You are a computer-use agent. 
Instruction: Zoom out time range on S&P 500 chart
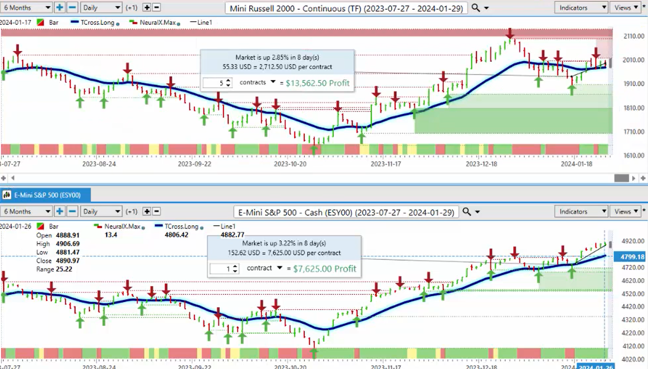72,211
